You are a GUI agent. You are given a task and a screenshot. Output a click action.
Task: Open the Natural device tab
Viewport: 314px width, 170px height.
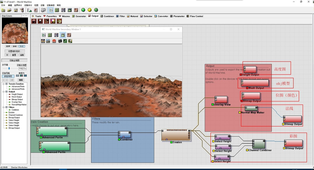point(132,16)
